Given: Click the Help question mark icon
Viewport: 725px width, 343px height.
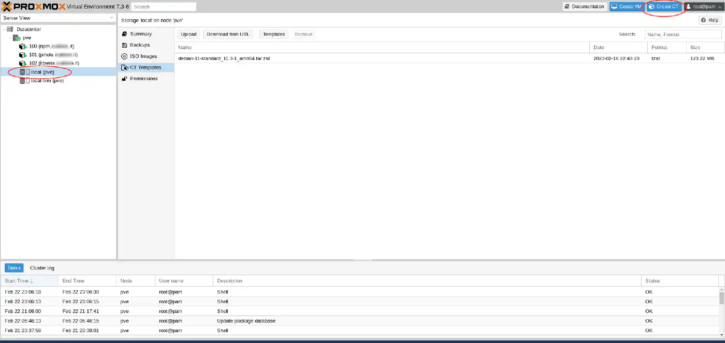Looking at the screenshot, I should pos(704,20).
